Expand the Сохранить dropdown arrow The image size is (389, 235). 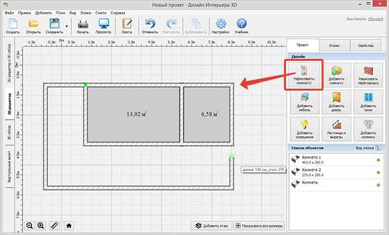pos(67,27)
